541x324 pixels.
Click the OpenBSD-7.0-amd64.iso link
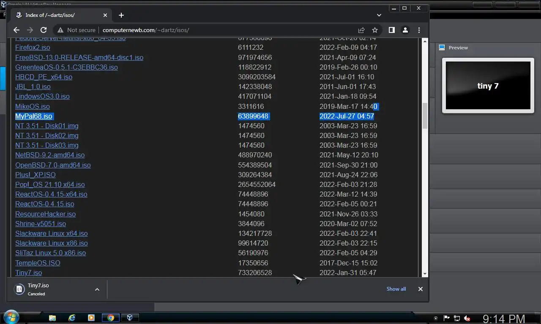coord(53,165)
